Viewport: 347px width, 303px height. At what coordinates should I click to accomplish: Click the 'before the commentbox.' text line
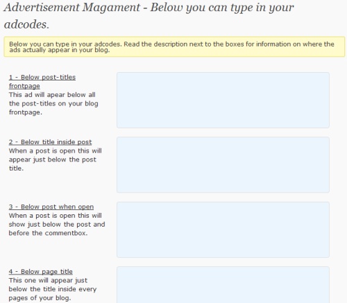pos(48,233)
